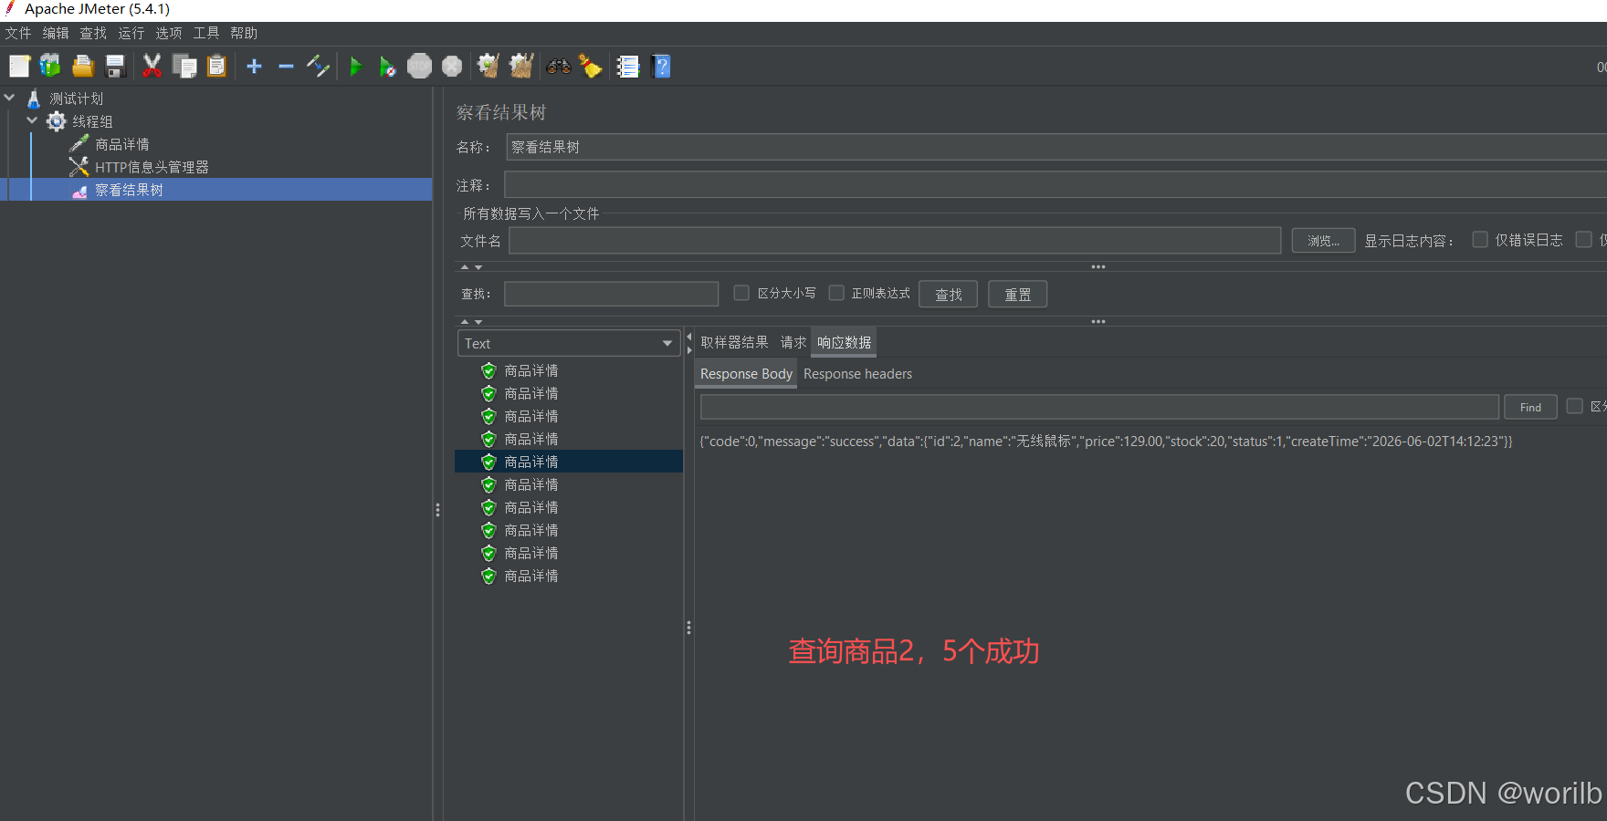Viewport: 1607px width, 821px height.
Task: Open Search with binoculars icon
Action: (x=559, y=67)
